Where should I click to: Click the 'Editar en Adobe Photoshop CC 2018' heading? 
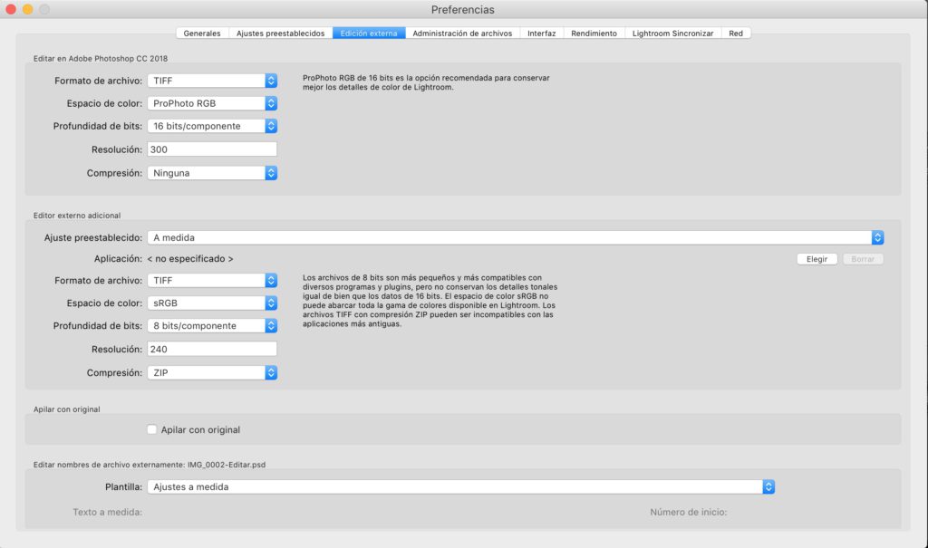101,59
